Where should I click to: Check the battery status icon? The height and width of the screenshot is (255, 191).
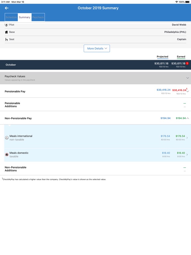(187, 2)
